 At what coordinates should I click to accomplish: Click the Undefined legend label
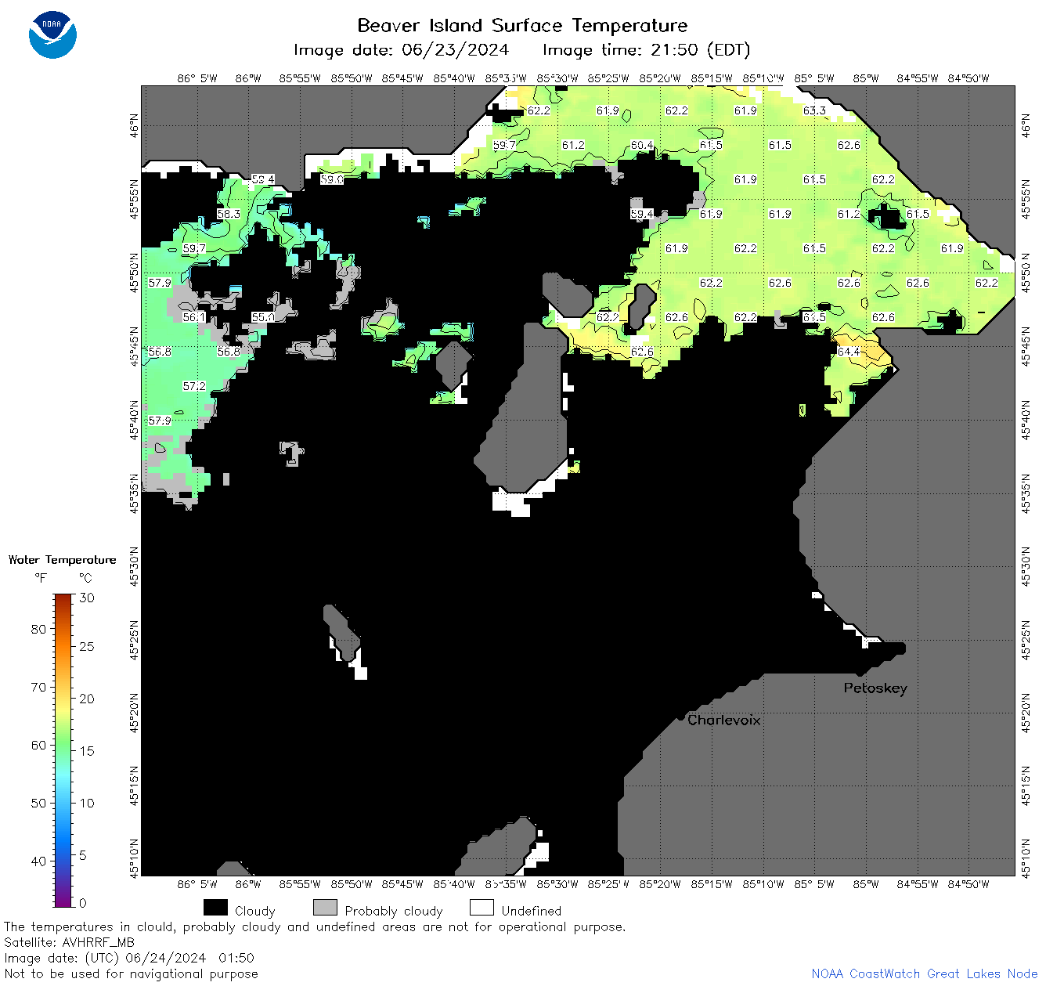point(532,911)
